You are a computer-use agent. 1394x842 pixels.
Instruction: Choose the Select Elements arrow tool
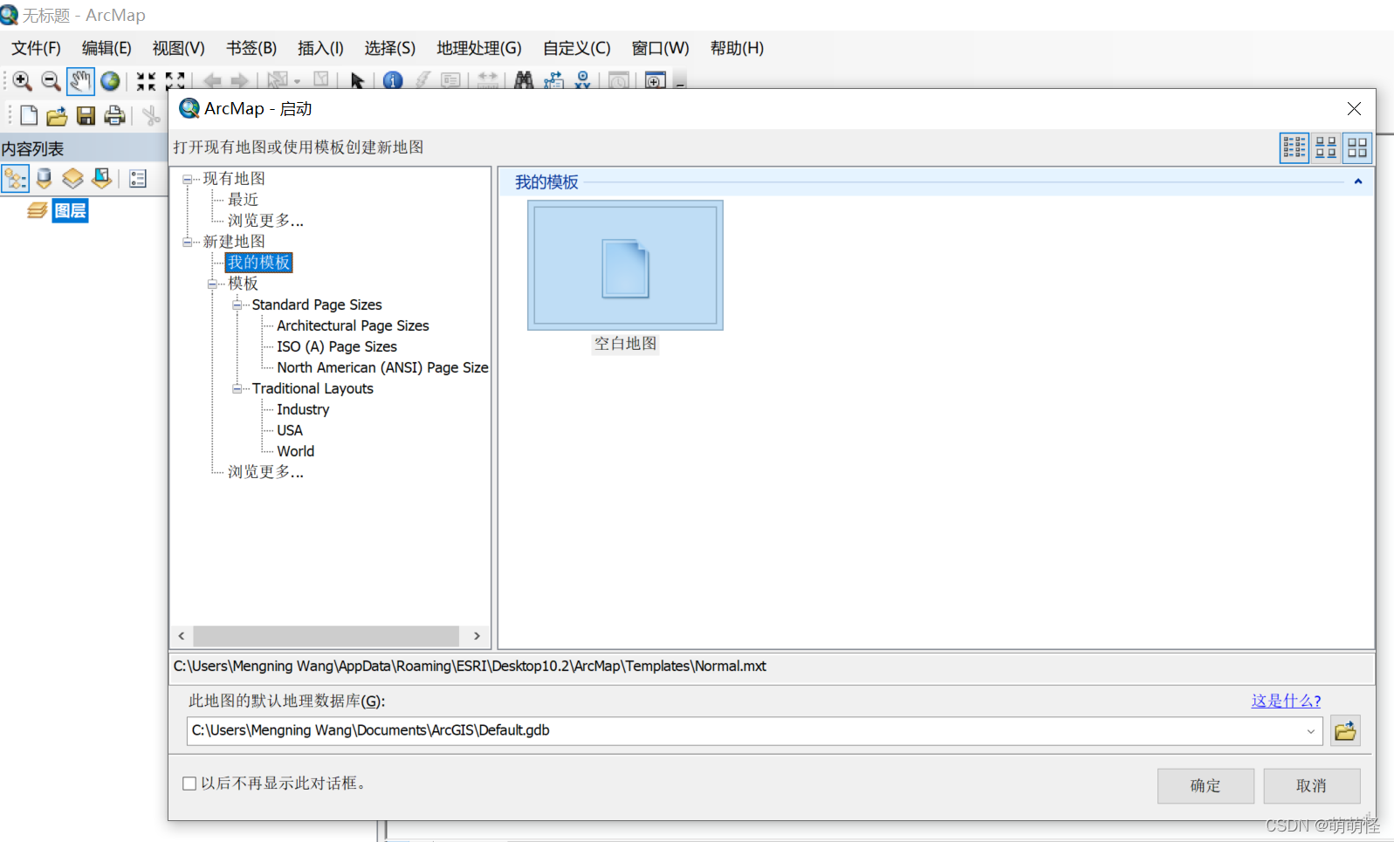(x=357, y=81)
